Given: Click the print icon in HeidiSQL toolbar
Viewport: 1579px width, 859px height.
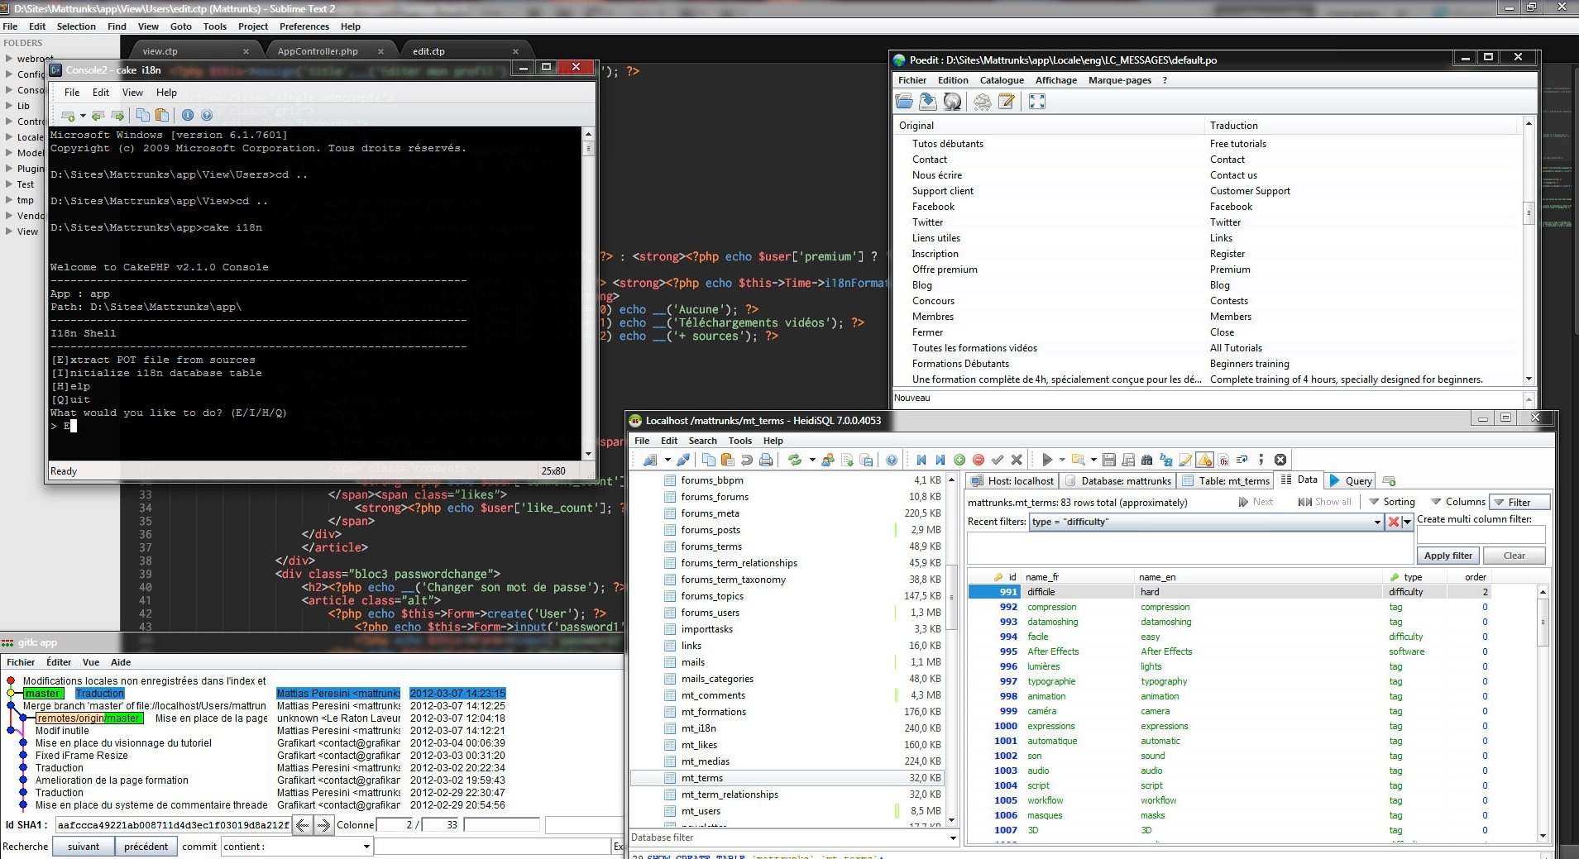Looking at the screenshot, I should (x=766, y=460).
